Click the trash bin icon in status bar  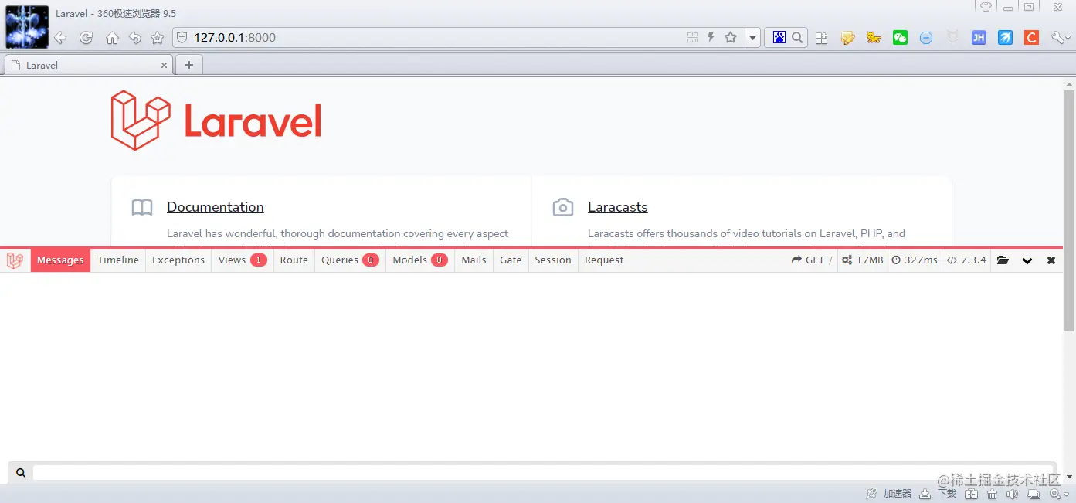(x=993, y=494)
